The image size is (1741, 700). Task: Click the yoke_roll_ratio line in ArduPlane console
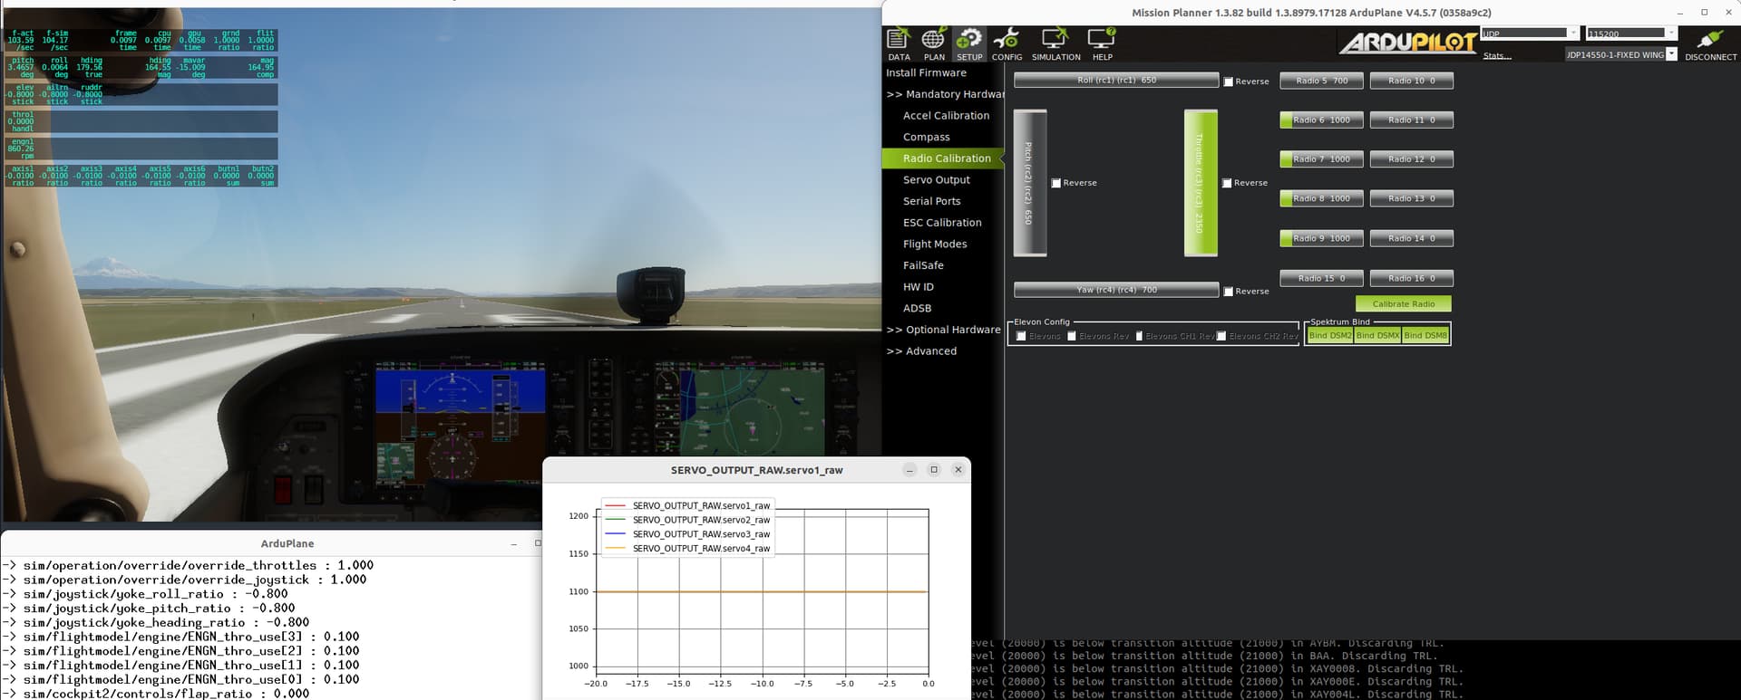(x=145, y=594)
